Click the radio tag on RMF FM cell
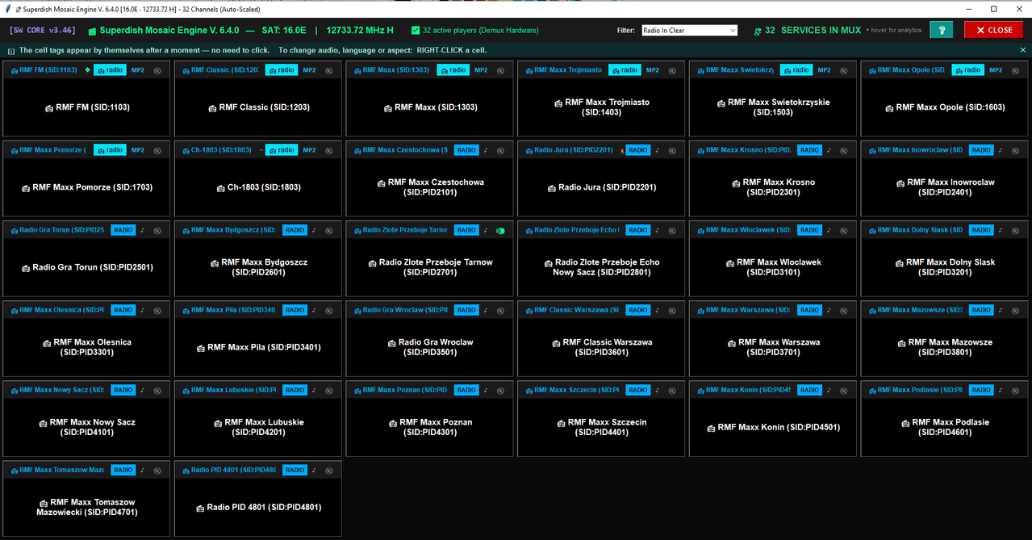Screen dimensions: 1032x540 click(x=110, y=70)
